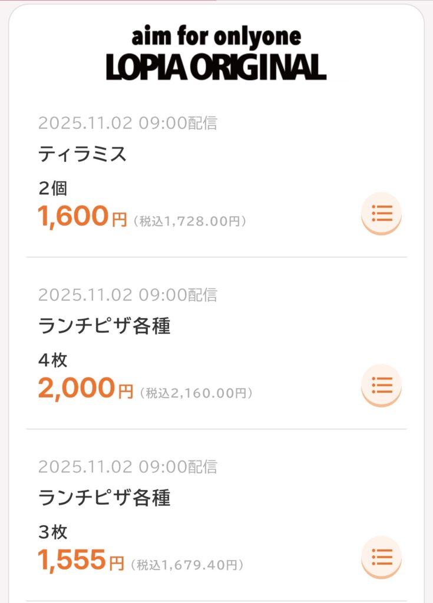Select the tax-included price 税込1,679.40円
433x603 pixels.
point(187,565)
